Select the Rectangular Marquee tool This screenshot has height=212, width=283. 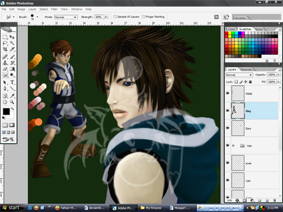(x=5, y=37)
